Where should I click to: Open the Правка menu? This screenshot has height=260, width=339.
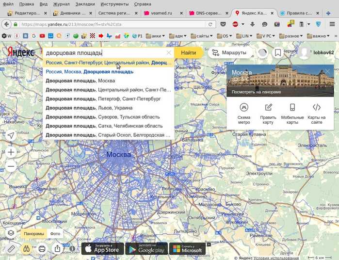tap(27, 4)
